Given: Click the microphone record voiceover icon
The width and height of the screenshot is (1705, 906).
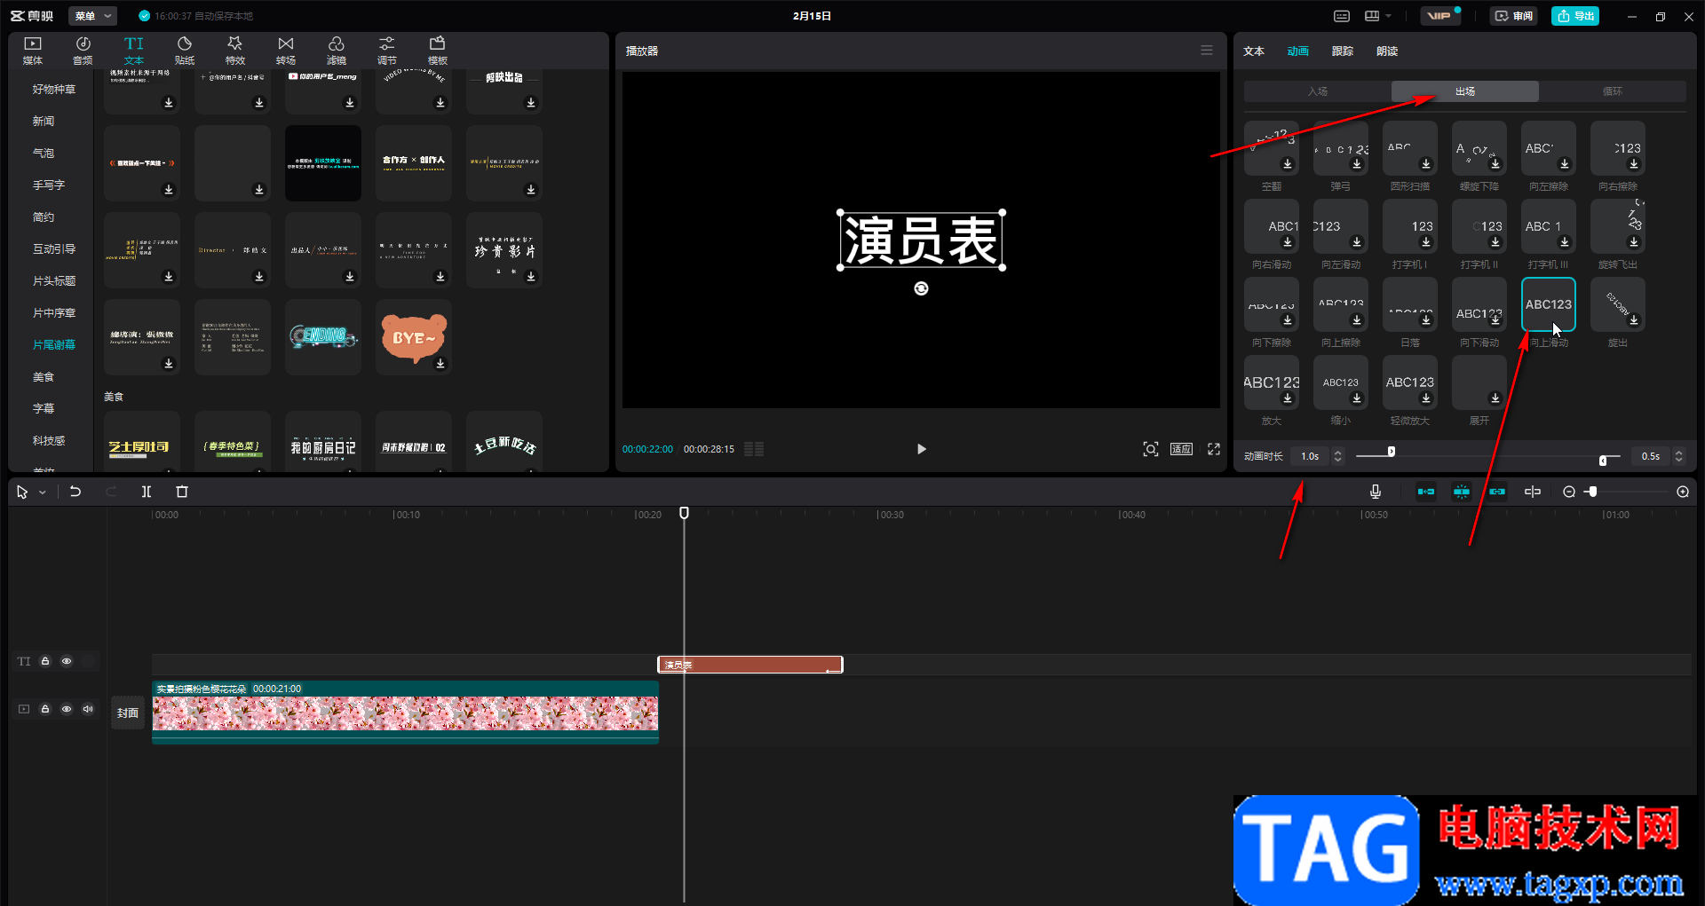Looking at the screenshot, I should click(1376, 492).
